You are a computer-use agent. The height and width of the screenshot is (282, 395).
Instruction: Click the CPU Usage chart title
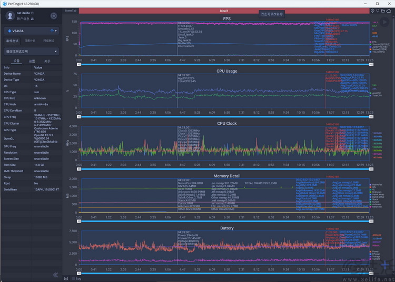point(226,71)
